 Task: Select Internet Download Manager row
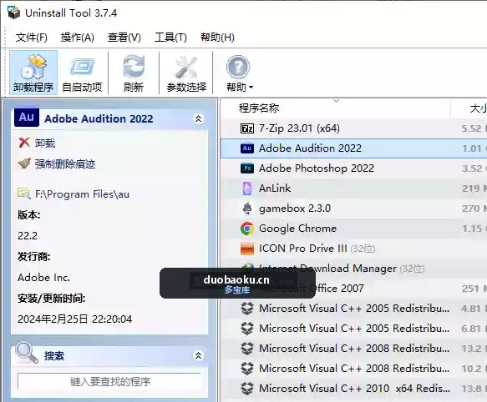point(353,269)
